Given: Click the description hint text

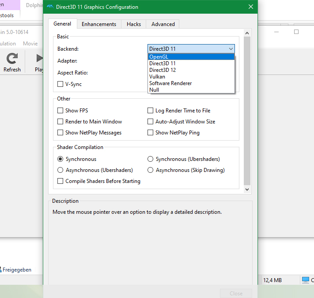Looking at the screenshot, I should 137,212.
